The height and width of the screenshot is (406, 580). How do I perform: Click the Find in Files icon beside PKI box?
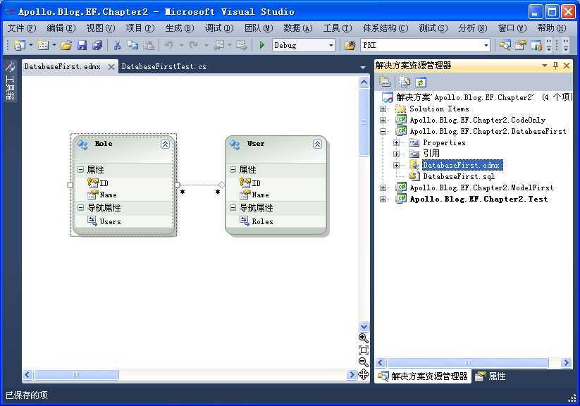[x=350, y=45]
